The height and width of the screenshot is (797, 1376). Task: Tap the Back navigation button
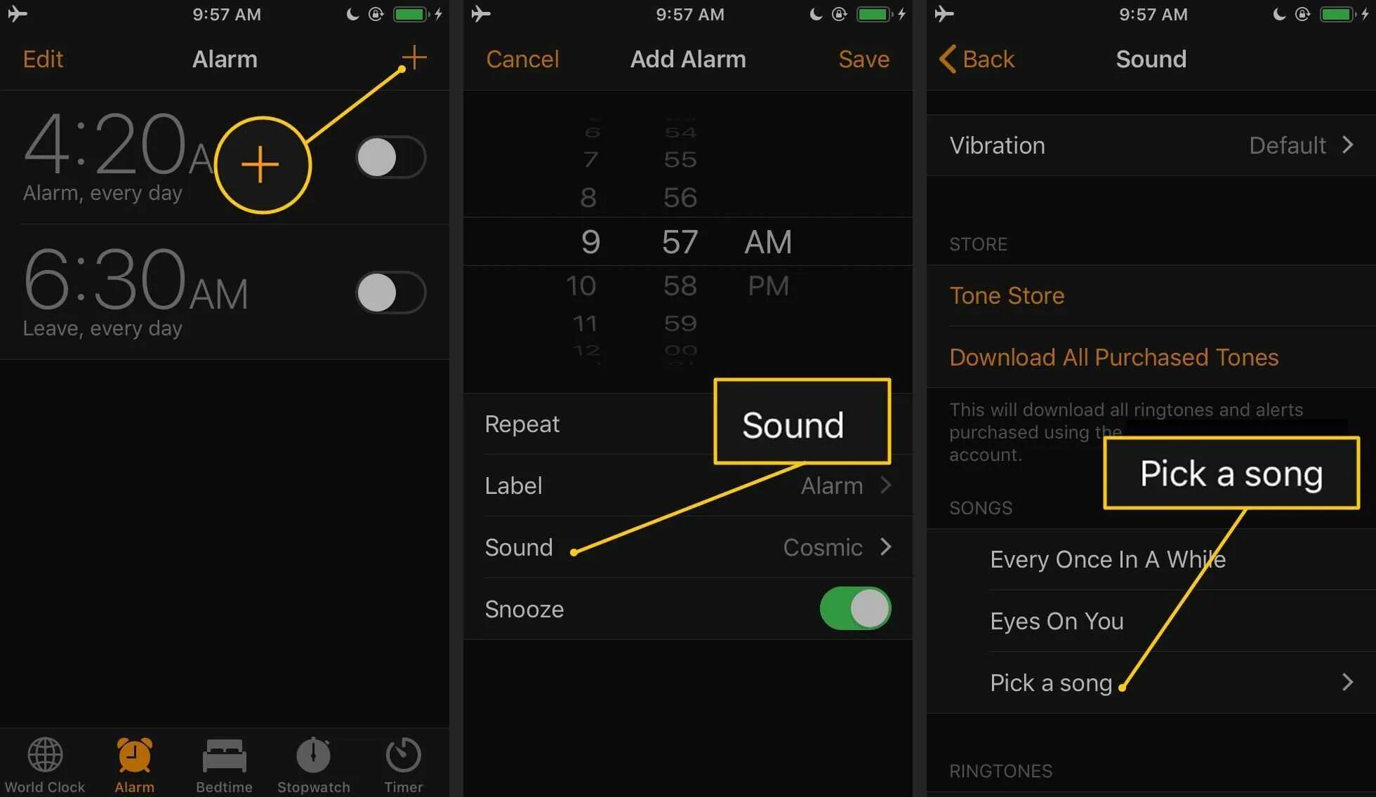pyautogui.click(x=976, y=59)
